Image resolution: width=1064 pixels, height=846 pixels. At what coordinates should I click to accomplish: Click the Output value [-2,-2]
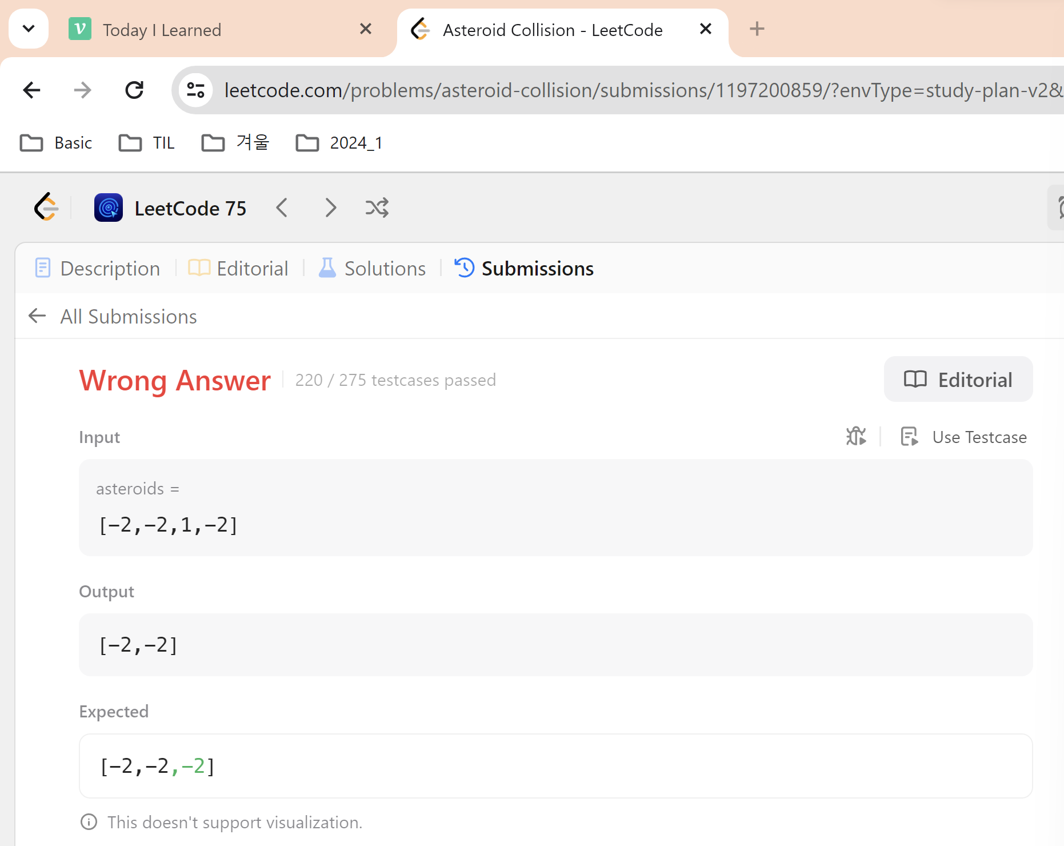(x=138, y=645)
